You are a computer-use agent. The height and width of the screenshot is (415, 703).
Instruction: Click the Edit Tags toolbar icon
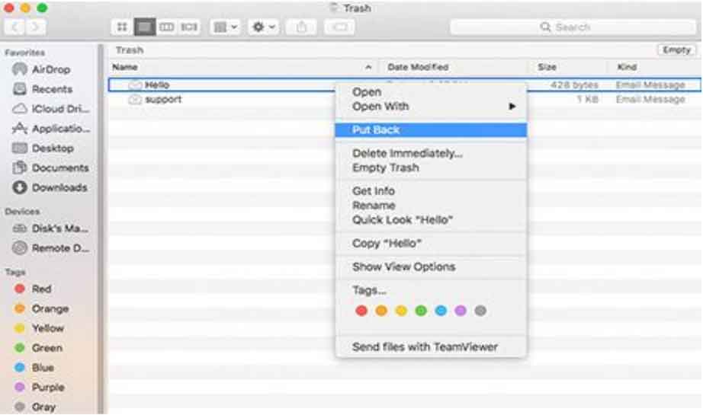339,27
